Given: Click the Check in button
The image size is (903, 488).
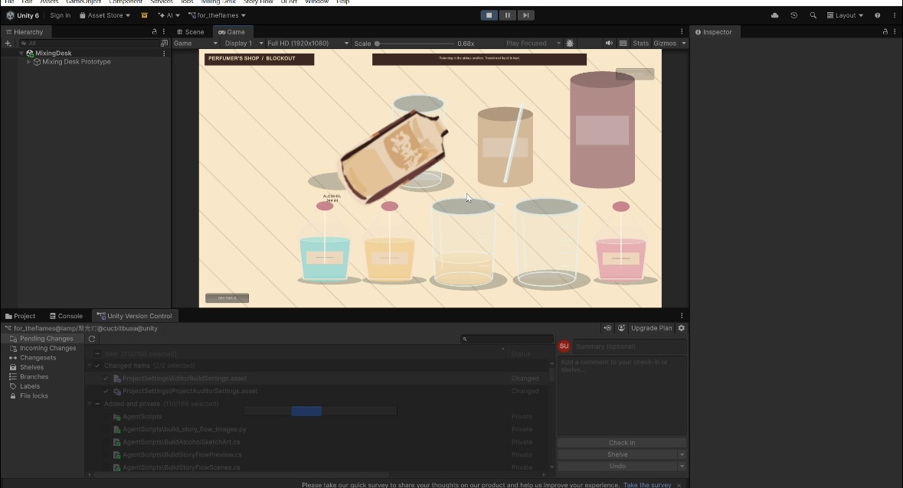Looking at the screenshot, I should point(621,443).
